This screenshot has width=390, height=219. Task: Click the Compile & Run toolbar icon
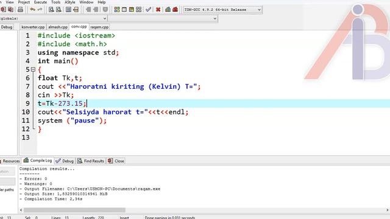pos(132,10)
